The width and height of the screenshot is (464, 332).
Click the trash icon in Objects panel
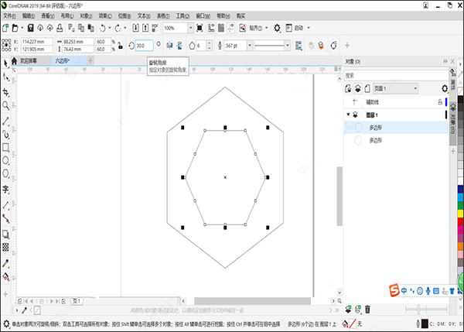tap(367, 310)
